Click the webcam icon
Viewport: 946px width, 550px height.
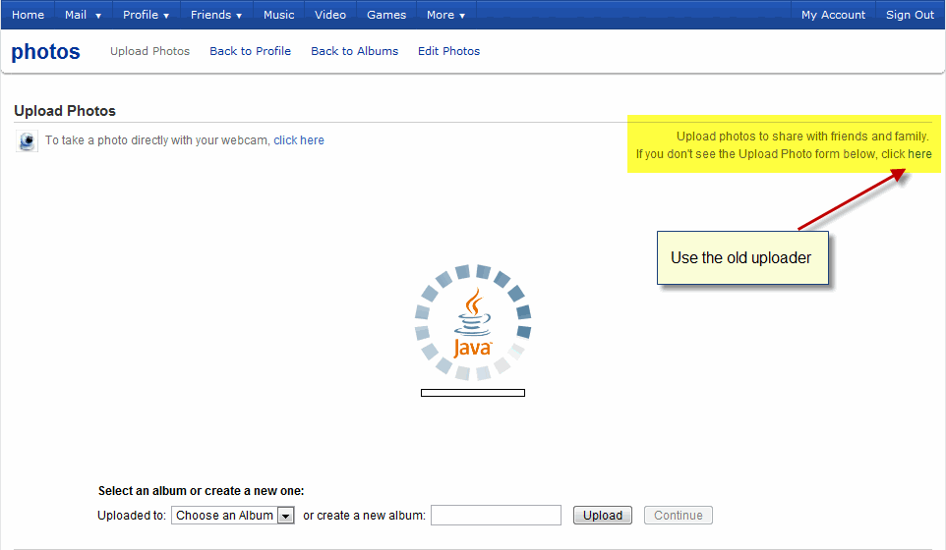pos(27,141)
